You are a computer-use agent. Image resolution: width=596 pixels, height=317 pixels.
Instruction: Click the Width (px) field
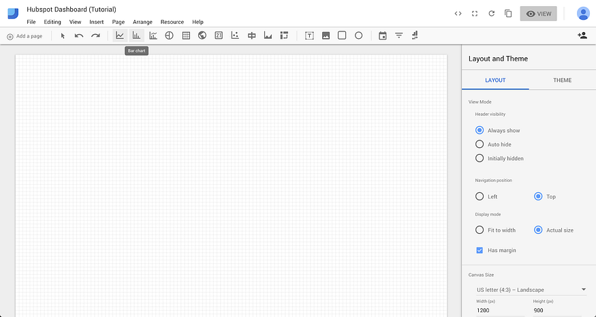[x=500, y=310]
